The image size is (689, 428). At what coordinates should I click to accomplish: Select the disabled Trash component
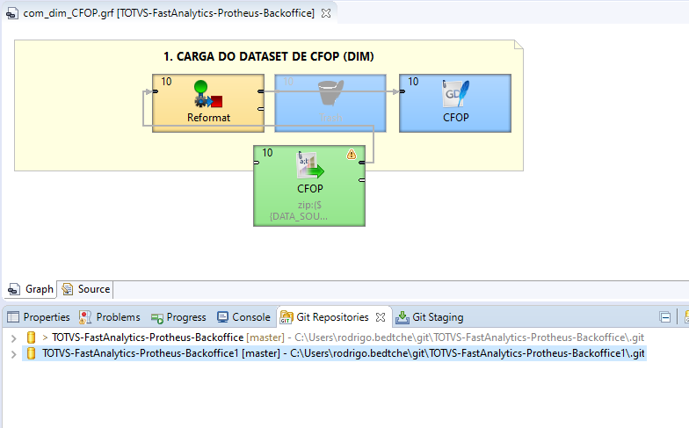pos(330,104)
